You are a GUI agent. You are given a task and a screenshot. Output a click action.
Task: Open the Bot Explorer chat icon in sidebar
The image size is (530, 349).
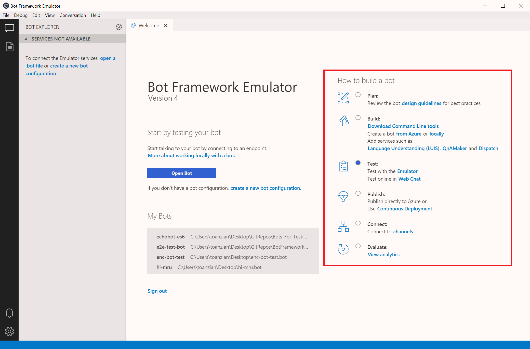[9, 28]
